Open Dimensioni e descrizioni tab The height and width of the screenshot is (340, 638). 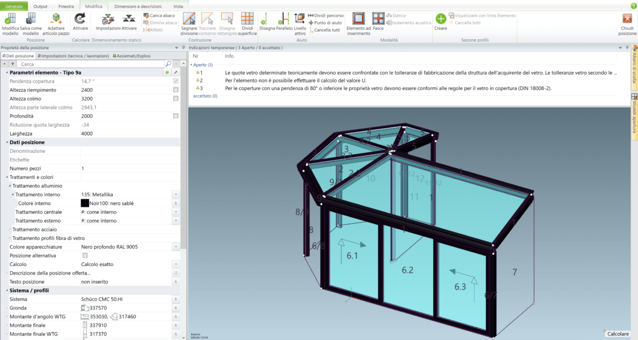point(138,6)
